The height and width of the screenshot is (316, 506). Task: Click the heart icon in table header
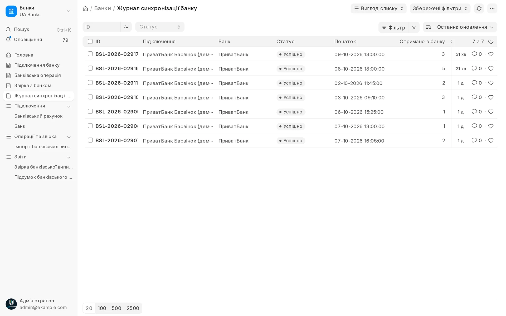click(x=491, y=42)
